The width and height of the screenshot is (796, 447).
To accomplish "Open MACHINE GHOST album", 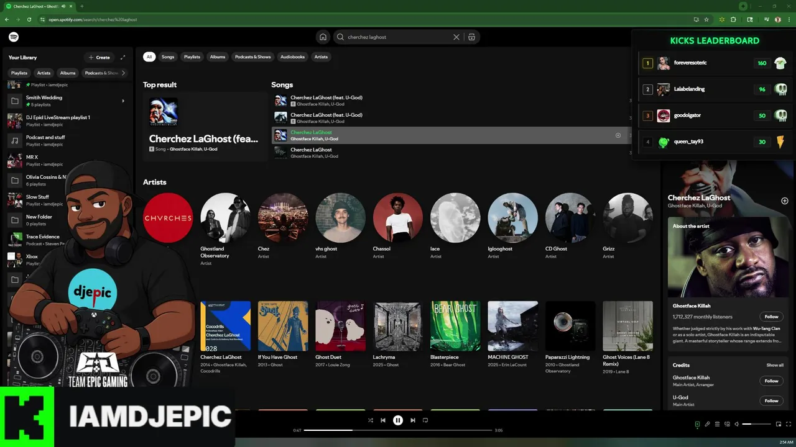I will (512, 335).
